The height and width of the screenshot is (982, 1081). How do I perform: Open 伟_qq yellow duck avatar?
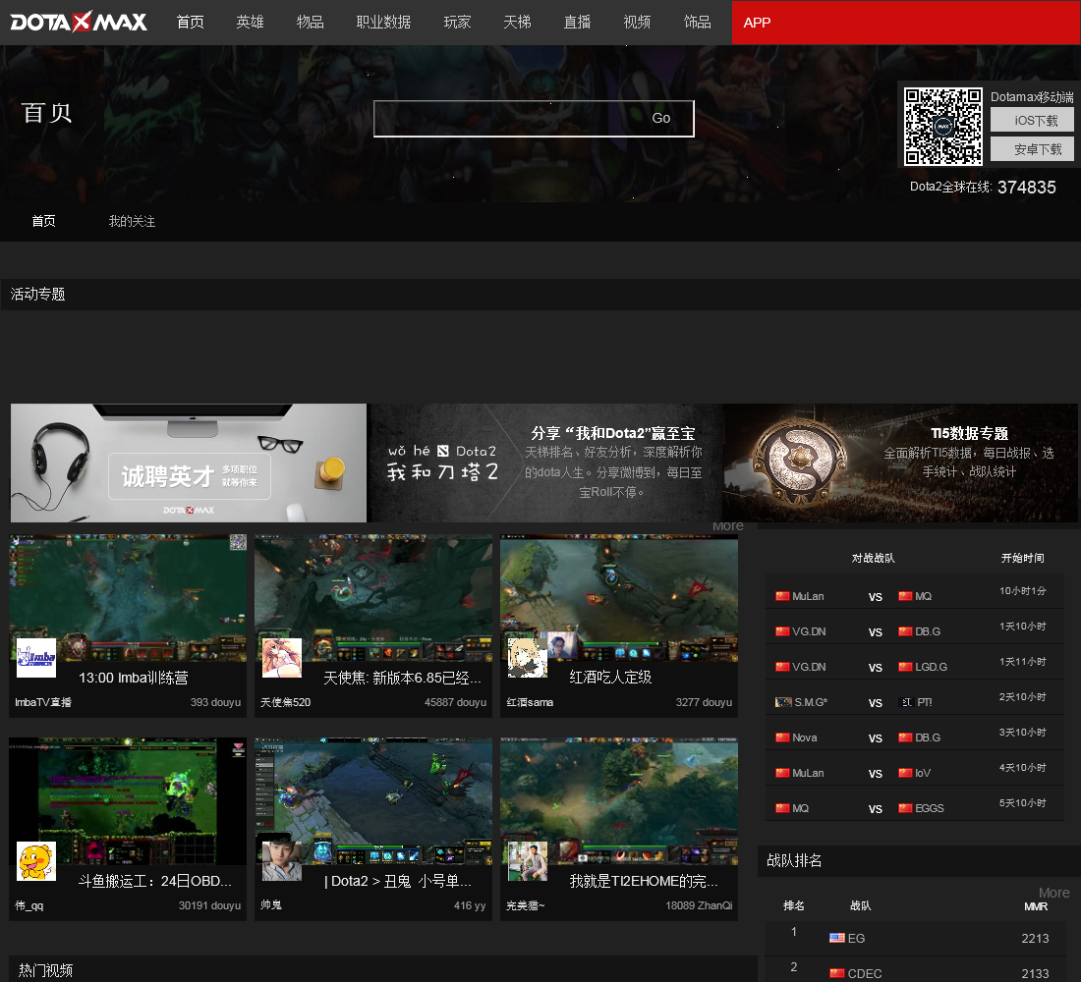35,861
